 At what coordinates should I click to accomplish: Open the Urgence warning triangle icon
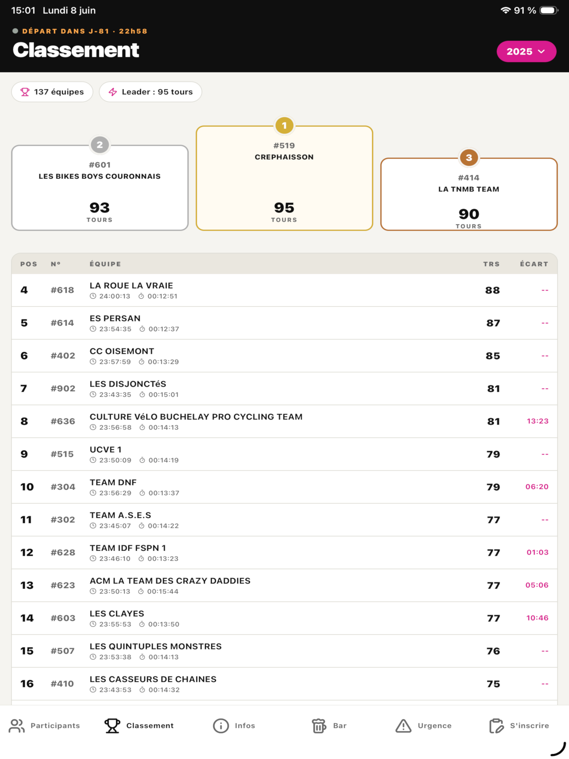pos(403,726)
